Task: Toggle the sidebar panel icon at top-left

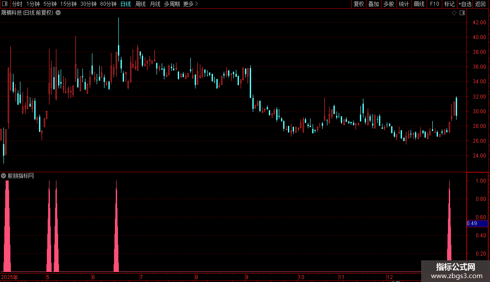Action: [x=5, y=4]
